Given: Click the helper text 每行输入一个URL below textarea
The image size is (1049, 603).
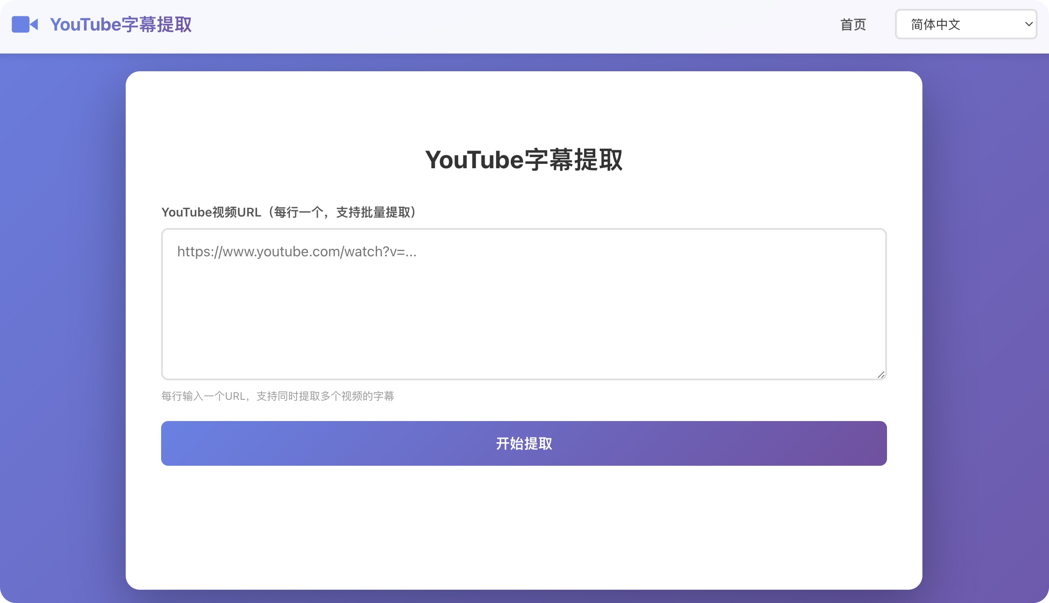Looking at the screenshot, I should point(278,396).
